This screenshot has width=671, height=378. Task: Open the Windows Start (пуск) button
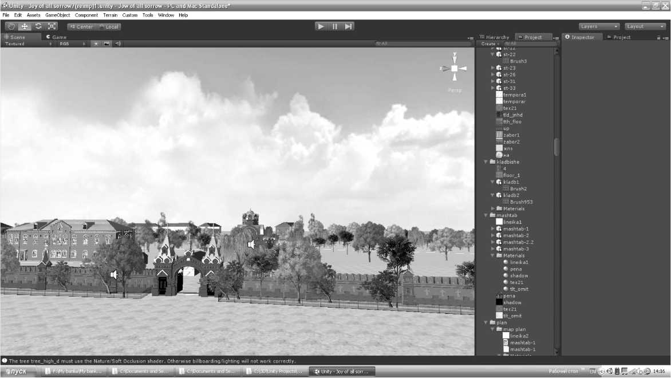pyautogui.click(x=16, y=371)
